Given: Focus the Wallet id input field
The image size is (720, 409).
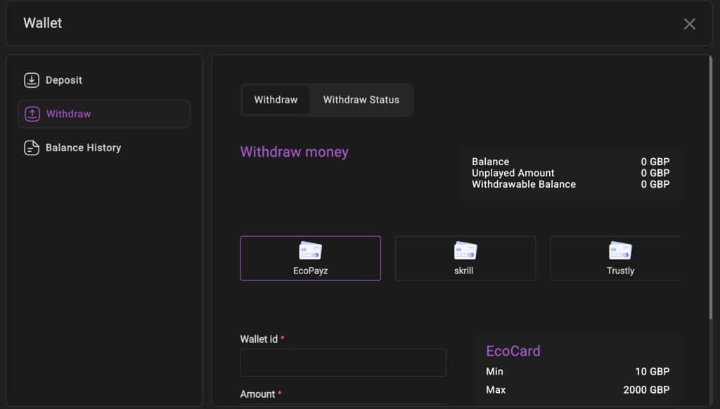Looking at the screenshot, I should (343, 363).
